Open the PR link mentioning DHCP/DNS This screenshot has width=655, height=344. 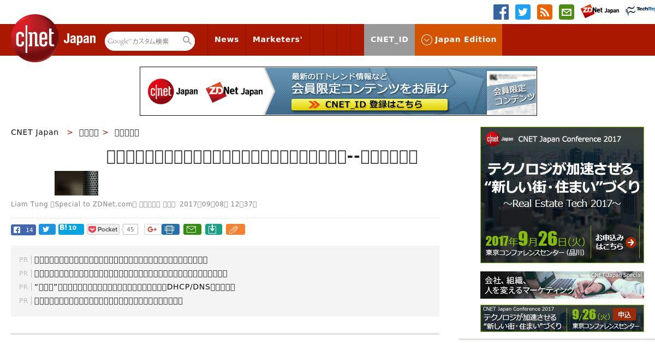(x=135, y=287)
